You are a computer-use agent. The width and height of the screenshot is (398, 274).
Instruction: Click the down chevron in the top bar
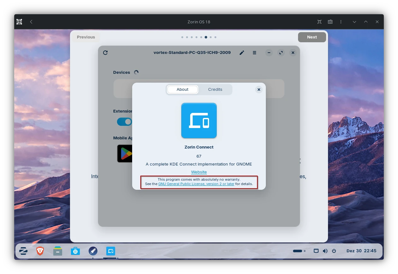click(354, 22)
